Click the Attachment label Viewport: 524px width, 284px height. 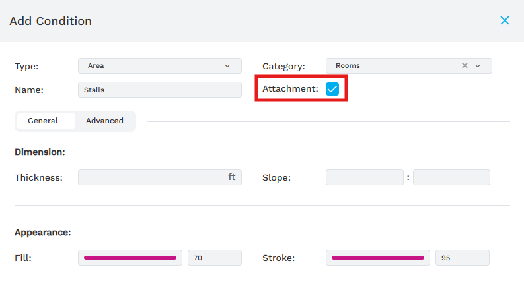coord(290,89)
